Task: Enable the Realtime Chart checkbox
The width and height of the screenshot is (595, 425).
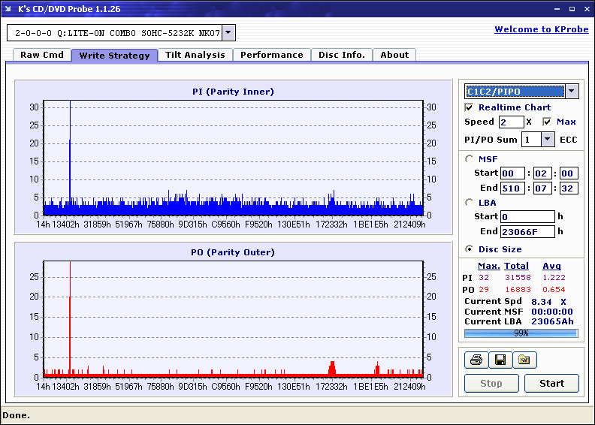Action: (470, 107)
